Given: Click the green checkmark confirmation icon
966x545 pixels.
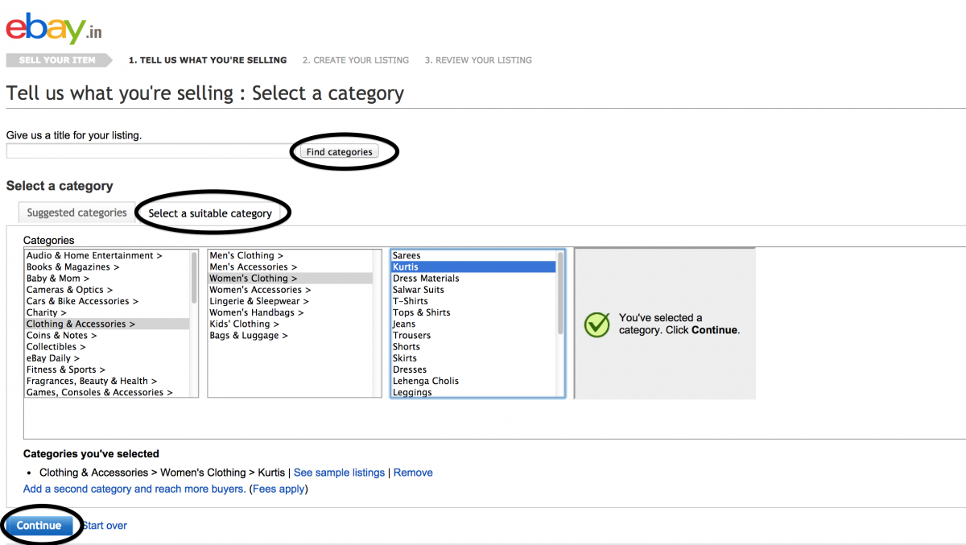Looking at the screenshot, I should click(597, 324).
